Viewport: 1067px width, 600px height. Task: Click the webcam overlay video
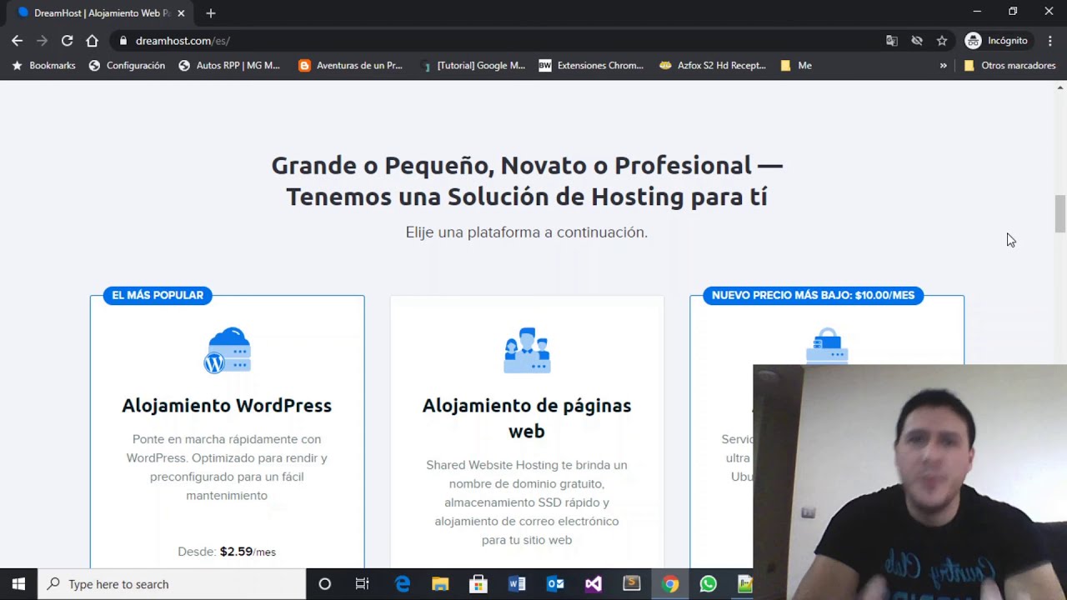(x=909, y=482)
